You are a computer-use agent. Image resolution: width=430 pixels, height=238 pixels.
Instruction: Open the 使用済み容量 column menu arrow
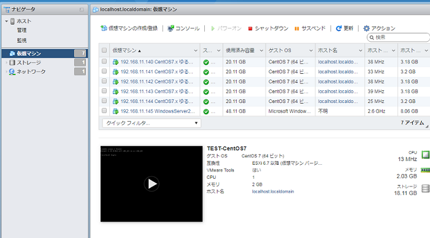pyautogui.click(x=261, y=51)
